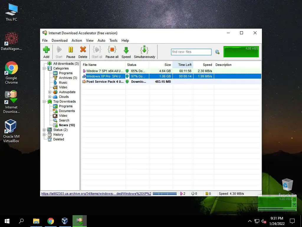
Task: Select Video under Categories
Action: coord(63,87)
